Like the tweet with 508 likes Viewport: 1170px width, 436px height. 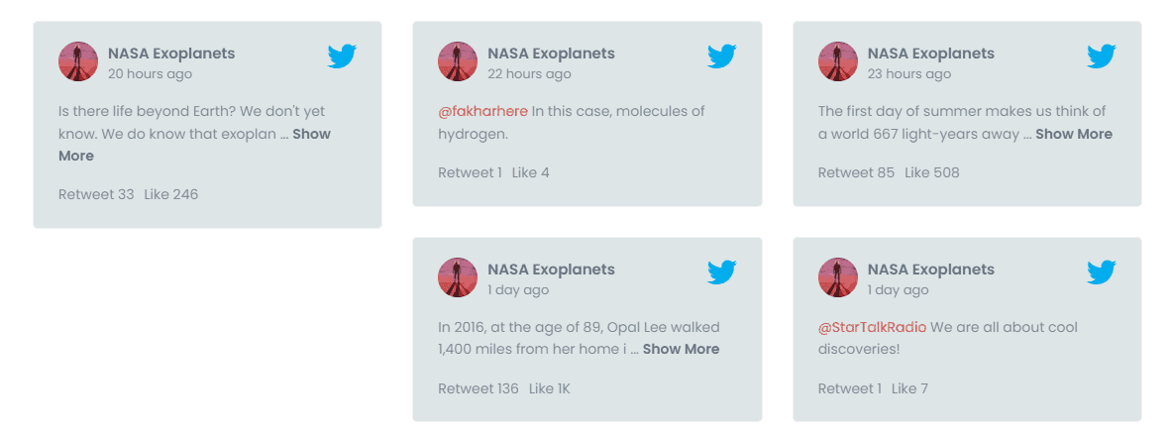pyautogui.click(x=931, y=172)
